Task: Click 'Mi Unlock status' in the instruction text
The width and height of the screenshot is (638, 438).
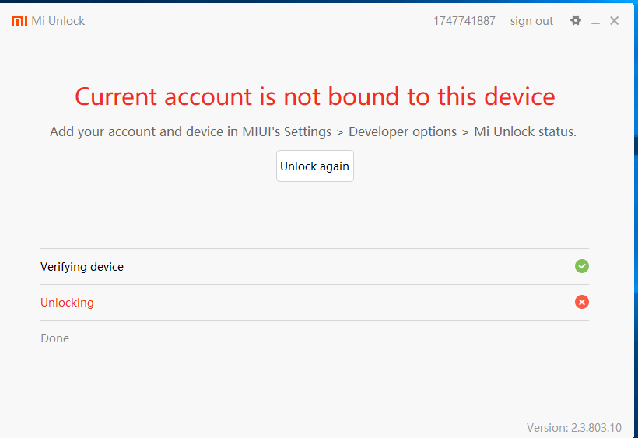Action: coord(524,131)
